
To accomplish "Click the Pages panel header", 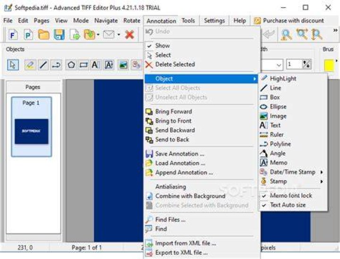I will (x=33, y=87).
